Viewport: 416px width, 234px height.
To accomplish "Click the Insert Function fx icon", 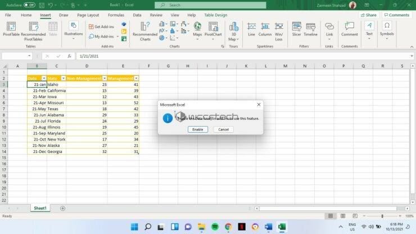I will click(69, 56).
